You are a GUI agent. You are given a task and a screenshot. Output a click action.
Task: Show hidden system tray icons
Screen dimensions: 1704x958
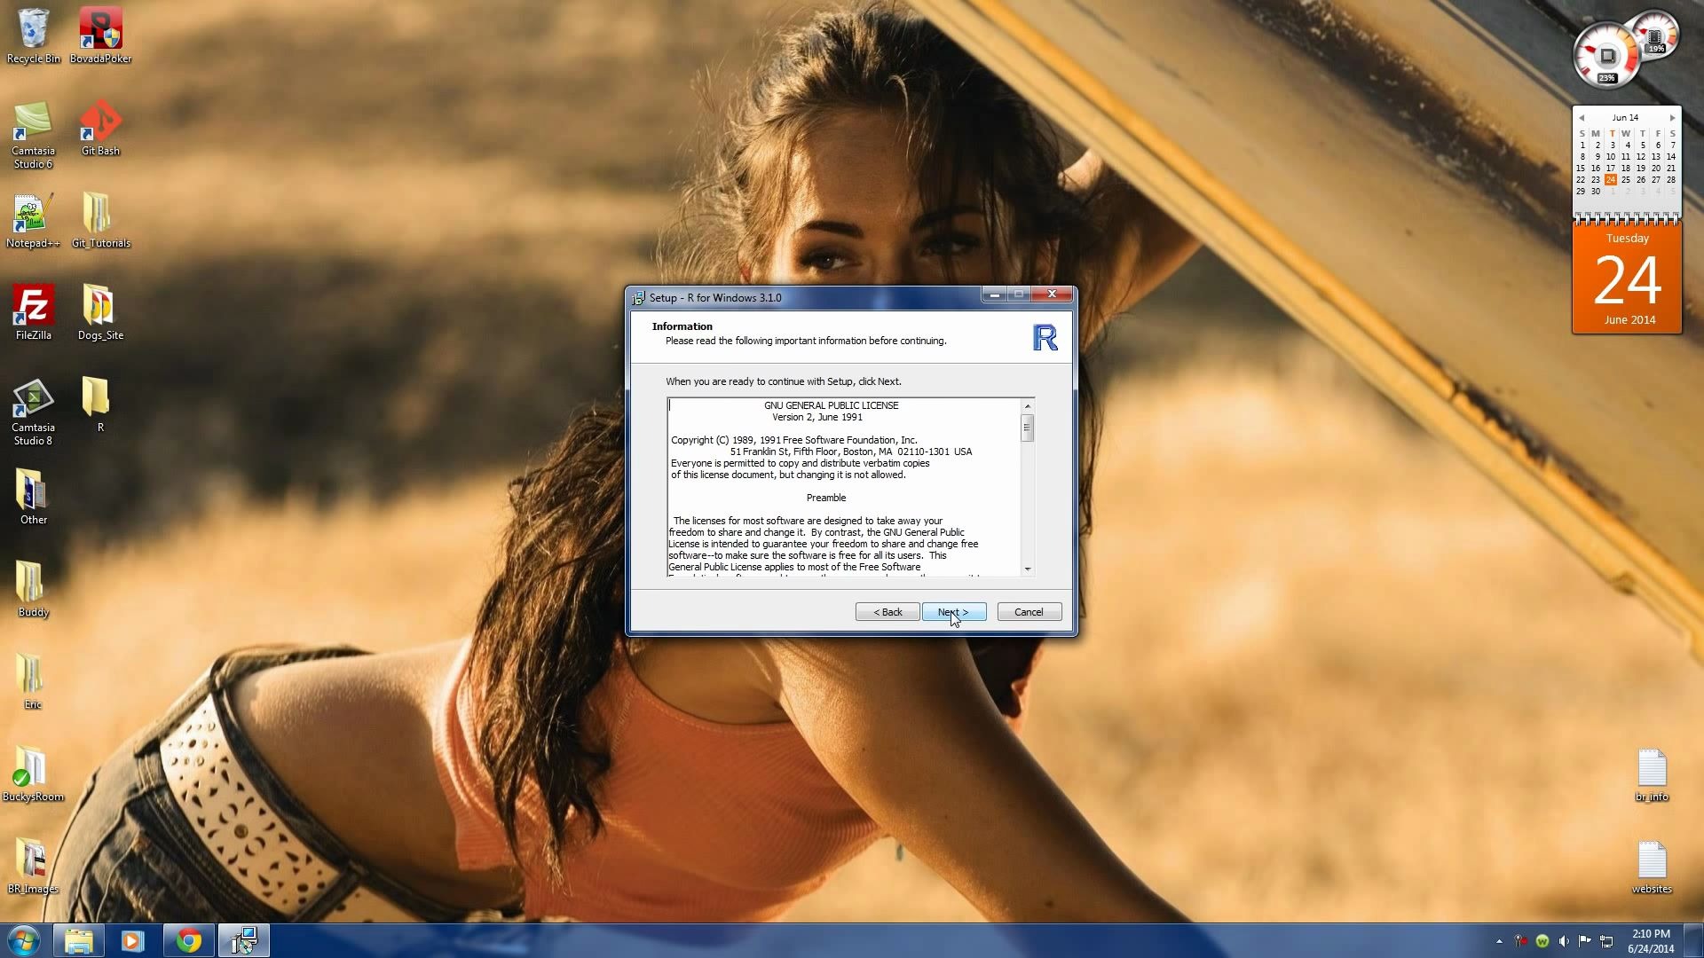1499,941
